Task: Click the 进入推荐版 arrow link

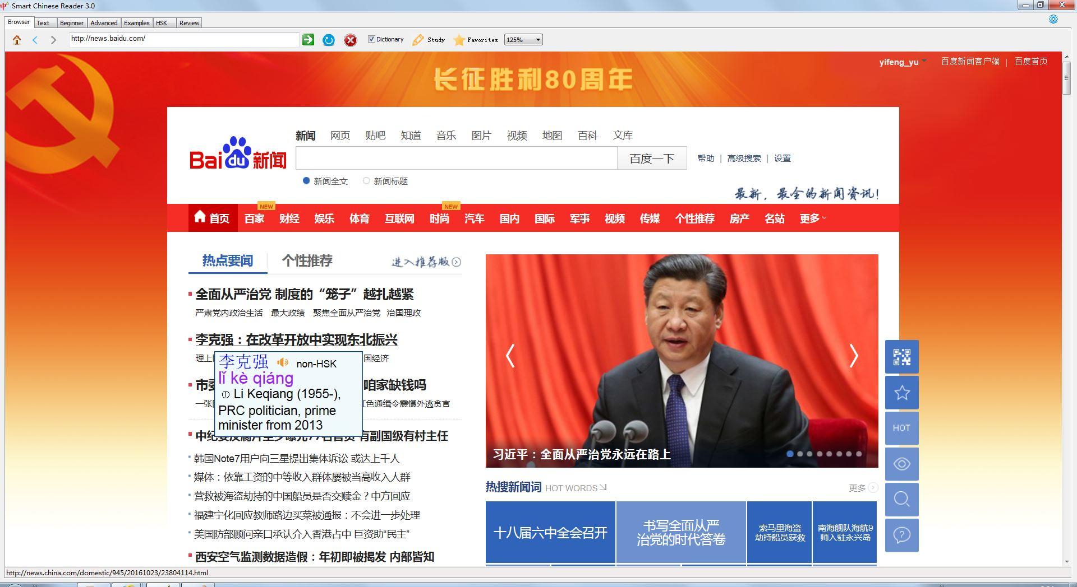Action: 426,262
